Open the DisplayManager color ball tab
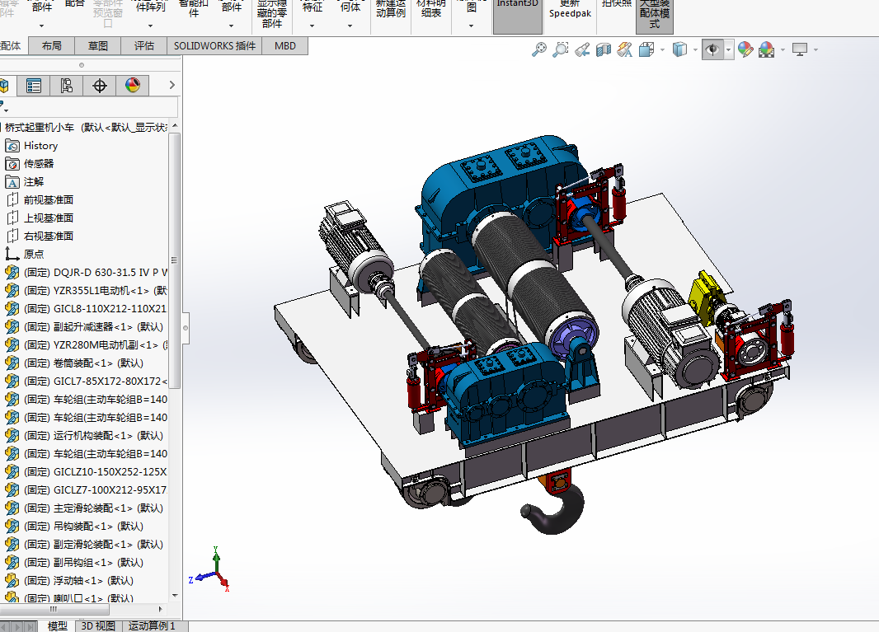879x632 pixels. [x=133, y=85]
